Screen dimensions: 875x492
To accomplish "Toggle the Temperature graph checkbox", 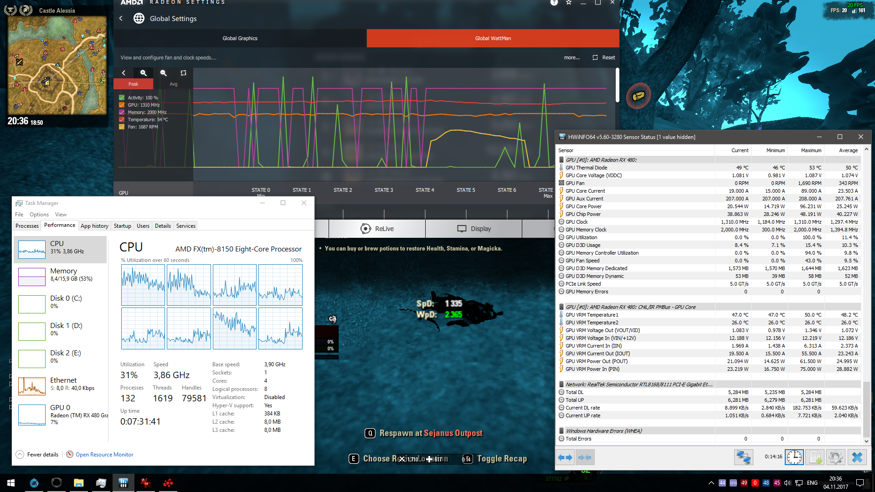I will 122,119.
